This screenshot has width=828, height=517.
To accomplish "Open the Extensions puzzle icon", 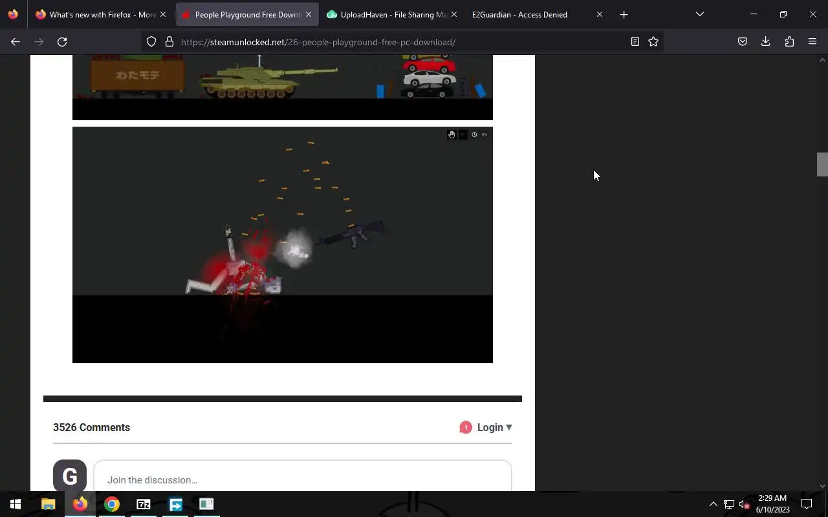I will coord(789,42).
